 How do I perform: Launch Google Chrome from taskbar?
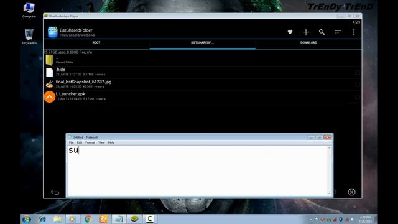[88, 219]
